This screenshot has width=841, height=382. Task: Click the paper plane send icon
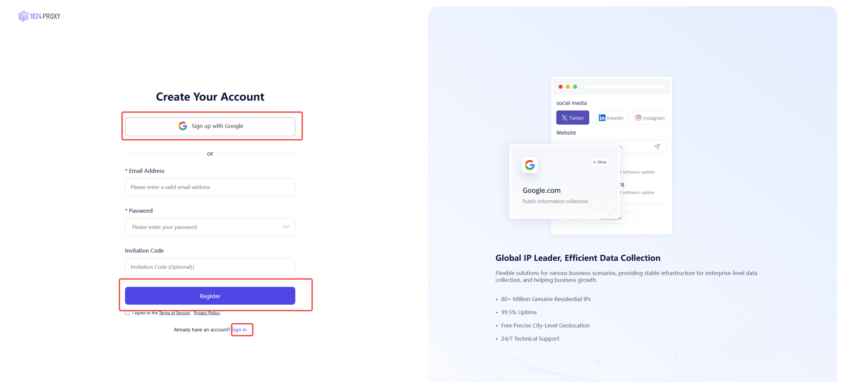coord(657,147)
